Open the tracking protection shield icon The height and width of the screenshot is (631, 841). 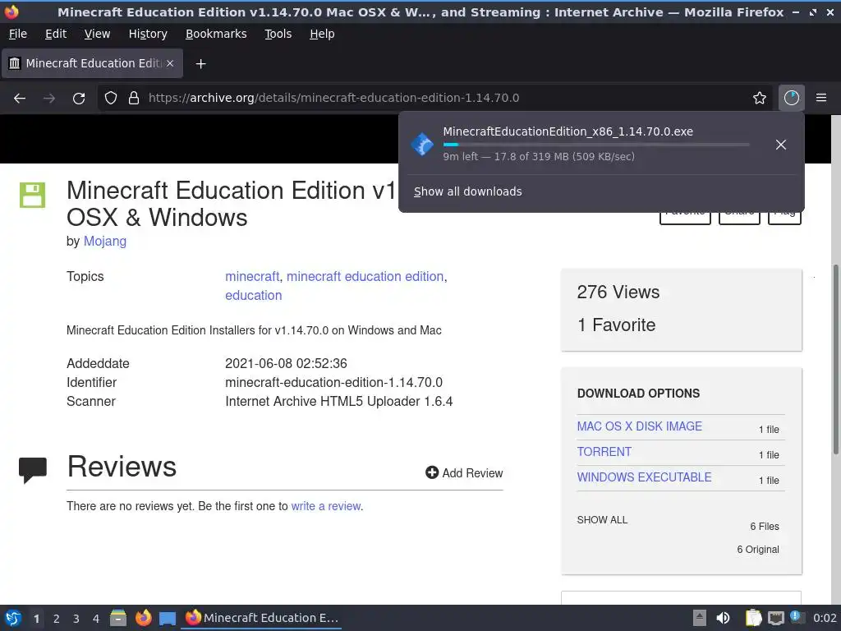click(x=111, y=98)
